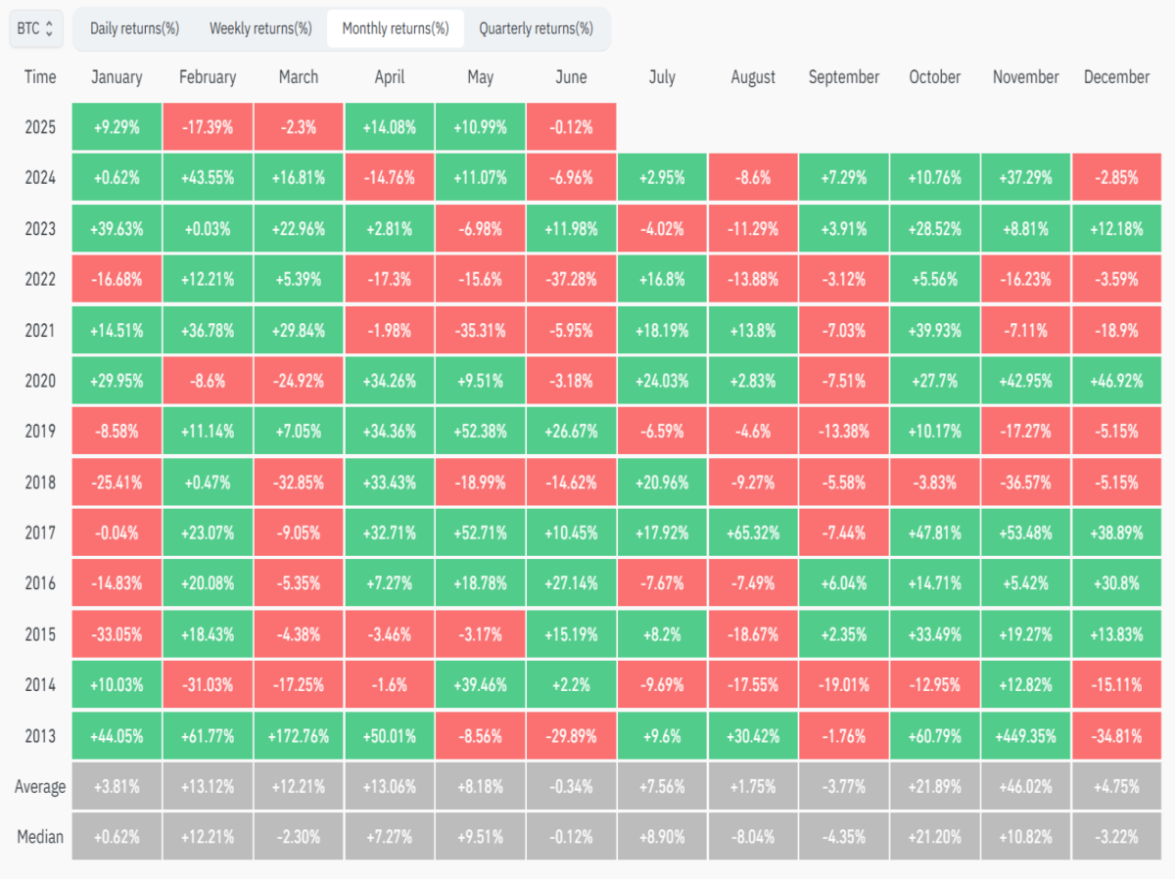This screenshot has width=1175, height=879.
Task: Switch to Daily returns(%) tab
Action: pyautogui.click(x=134, y=28)
